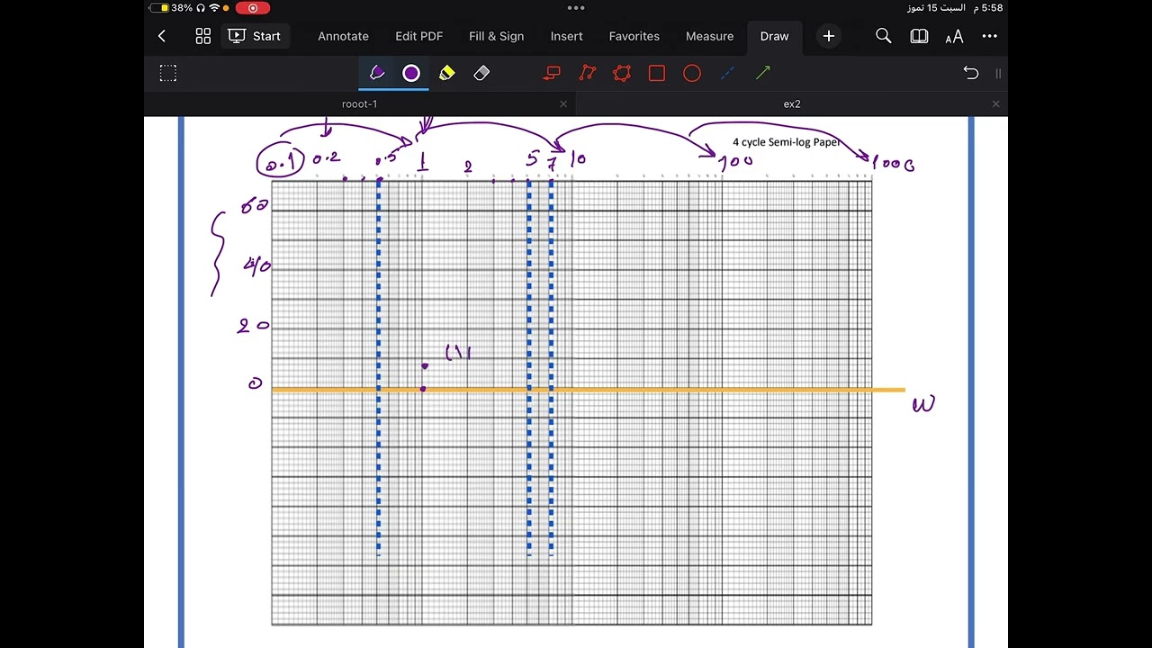
Task: Select the green arrow tool
Action: 762,73
